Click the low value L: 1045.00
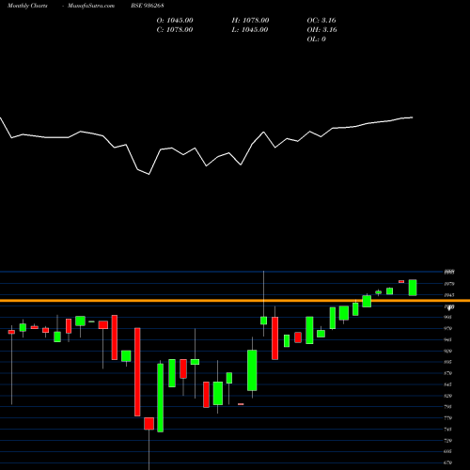 pyautogui.click(x=250, y=30)
